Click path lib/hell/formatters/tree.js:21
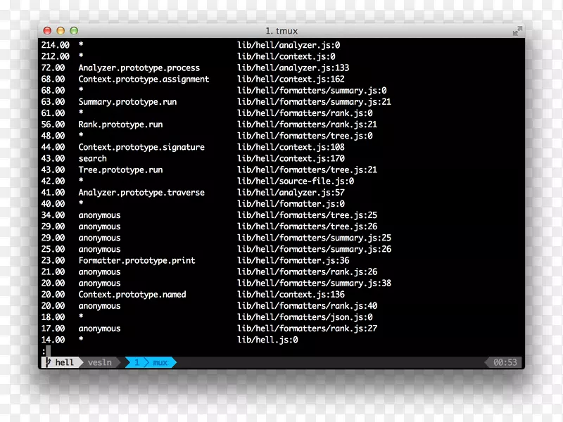This screenshot has width=563, height=422. (x=308, y=170)
